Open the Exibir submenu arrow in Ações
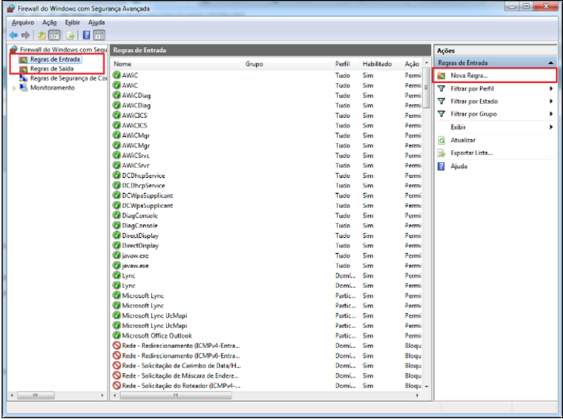This screenshot has width=563, height=419. coord(551,126)
